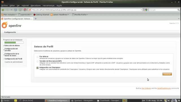The height and width of the screenshot is (102, 181).
Task: Expand the Latest Headlines feed bookmark
Action: (x=60, y=15)
